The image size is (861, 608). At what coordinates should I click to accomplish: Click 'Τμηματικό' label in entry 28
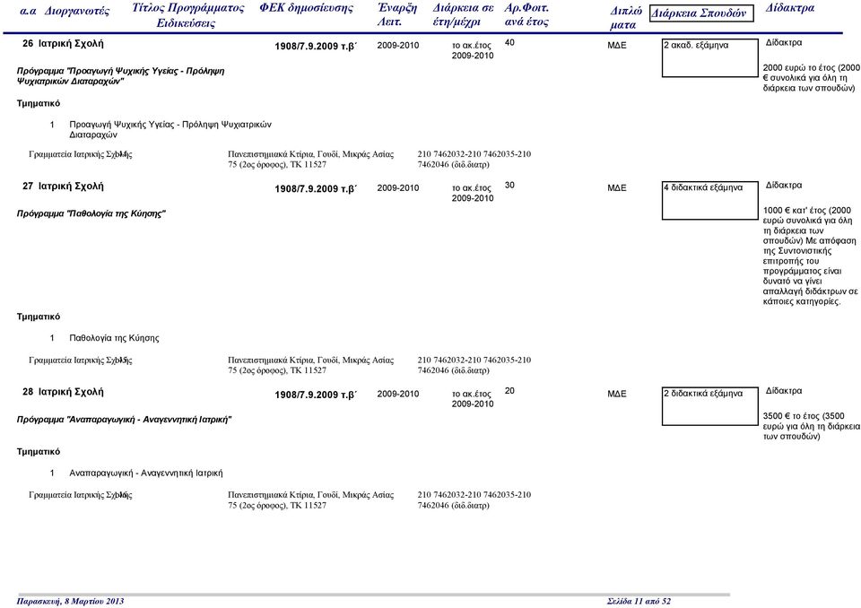[39, 452]
